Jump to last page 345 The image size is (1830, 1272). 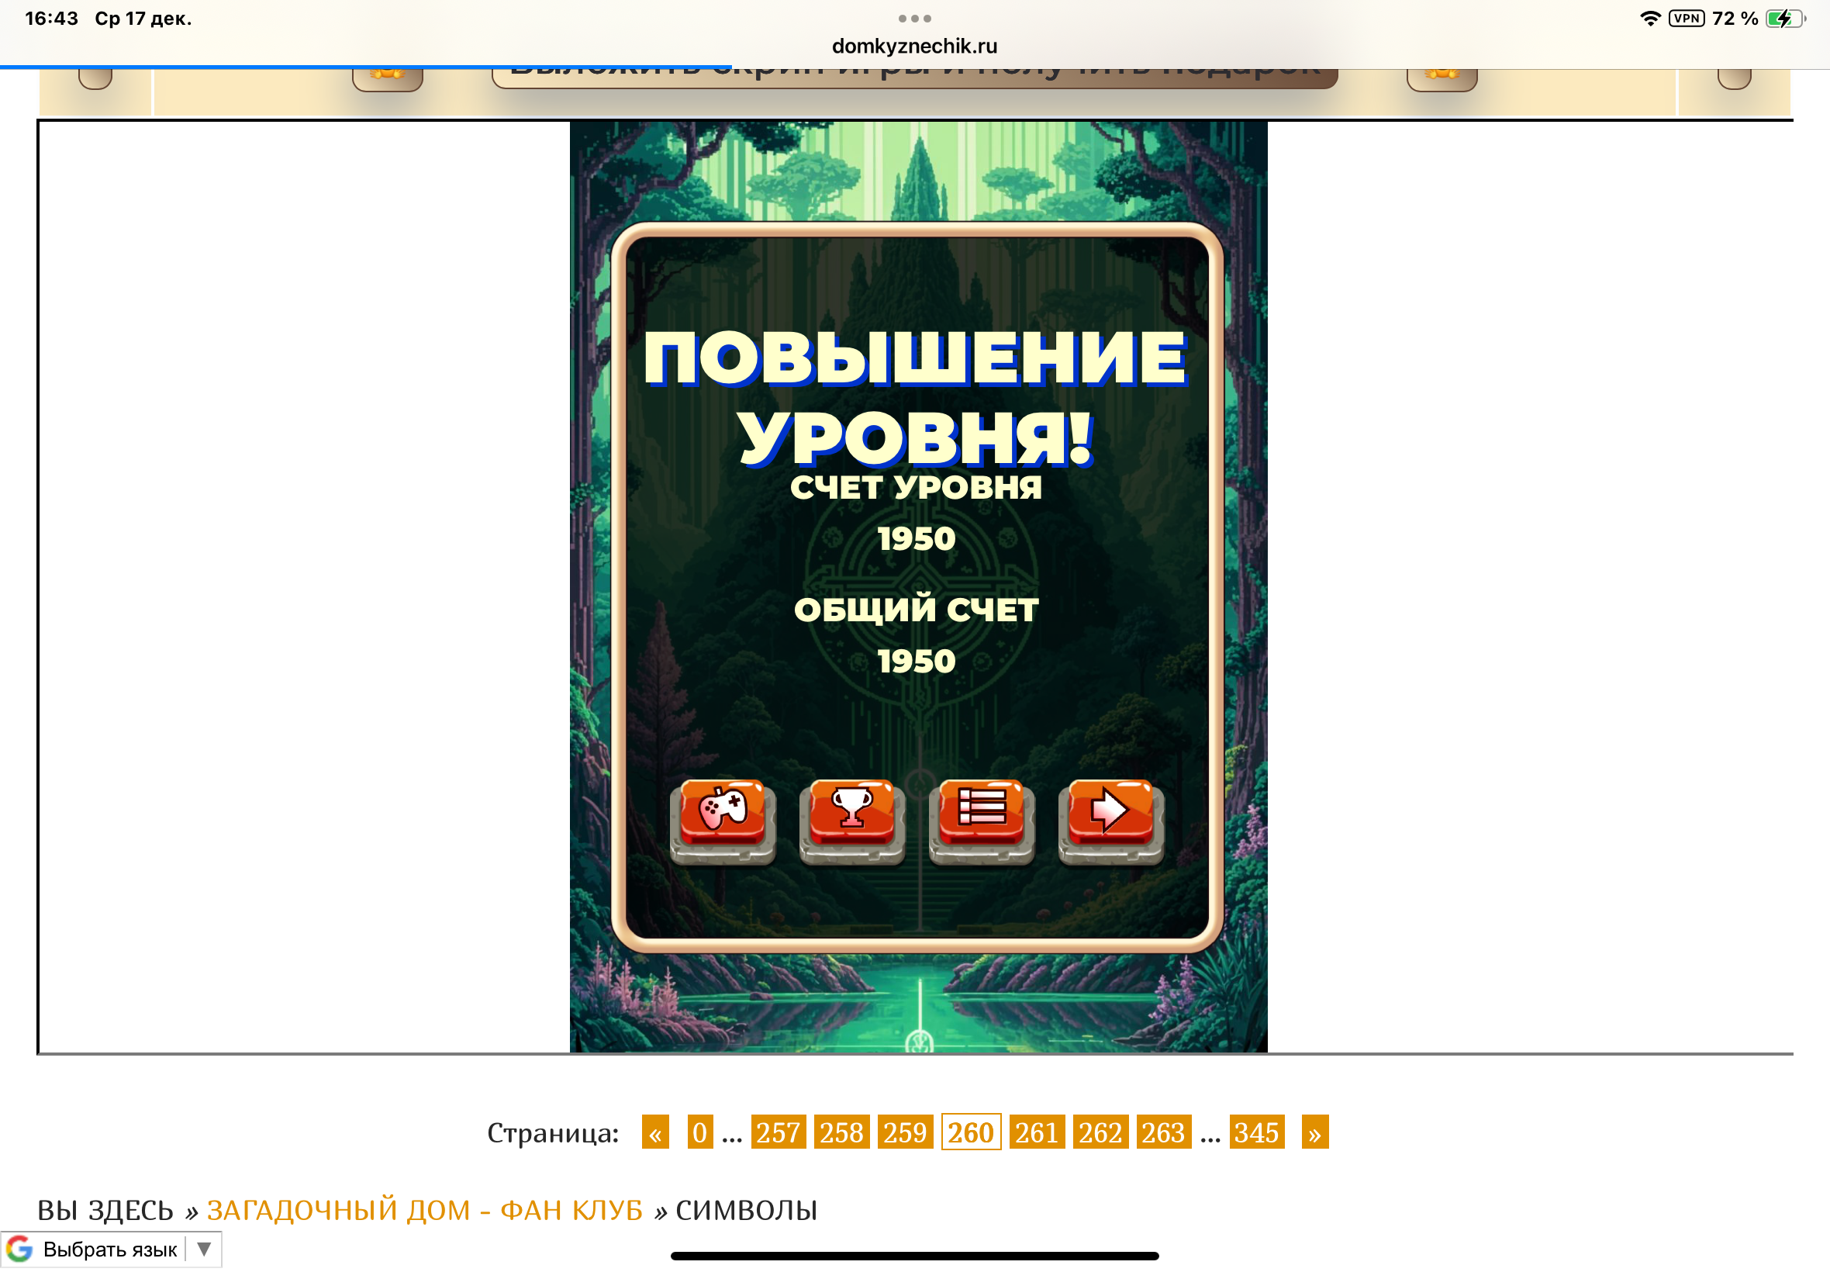point(1255,1132)
